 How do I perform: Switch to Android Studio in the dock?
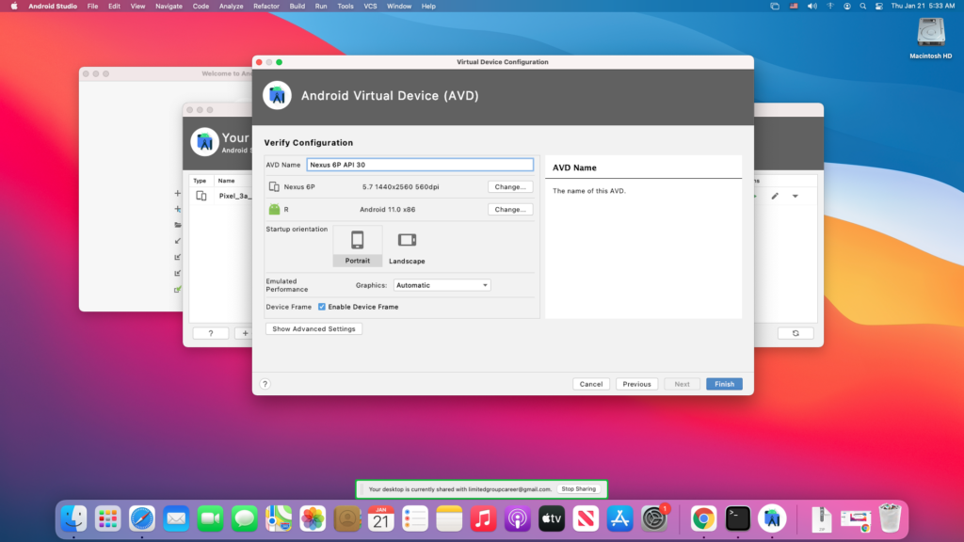click(772, 518)
